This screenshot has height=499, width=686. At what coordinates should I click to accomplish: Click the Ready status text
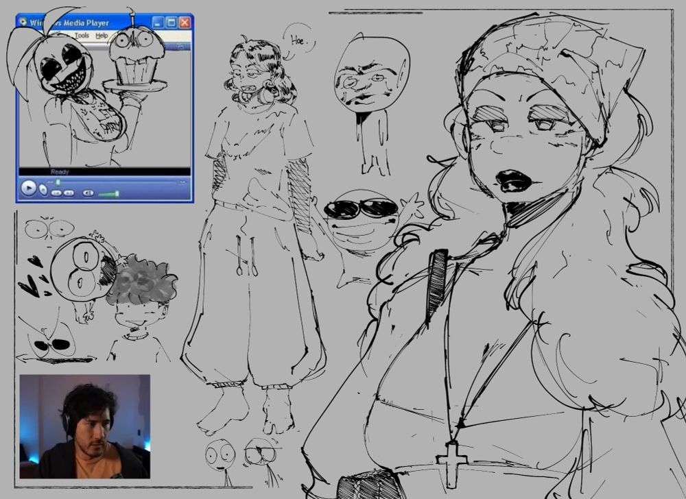60,172
